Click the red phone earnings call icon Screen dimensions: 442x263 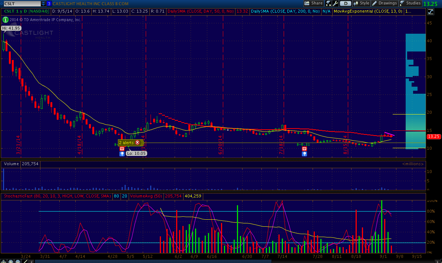click(x=122, y=149)
